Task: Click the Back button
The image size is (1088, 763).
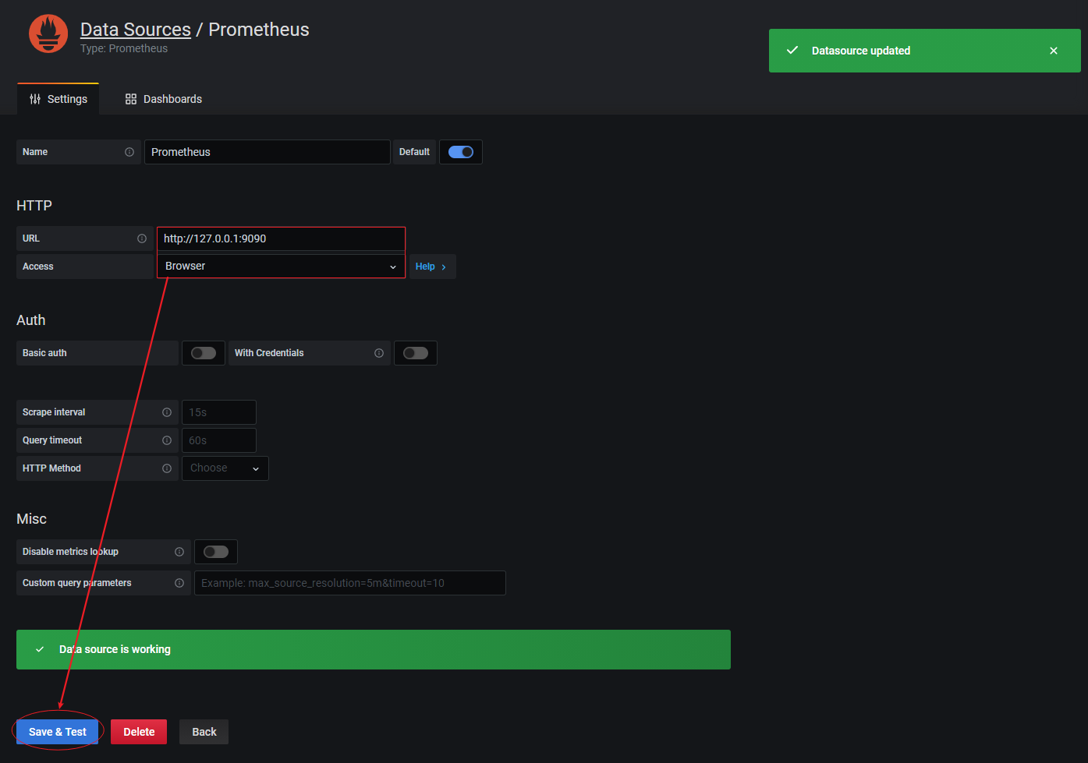Action: [204, 732]
